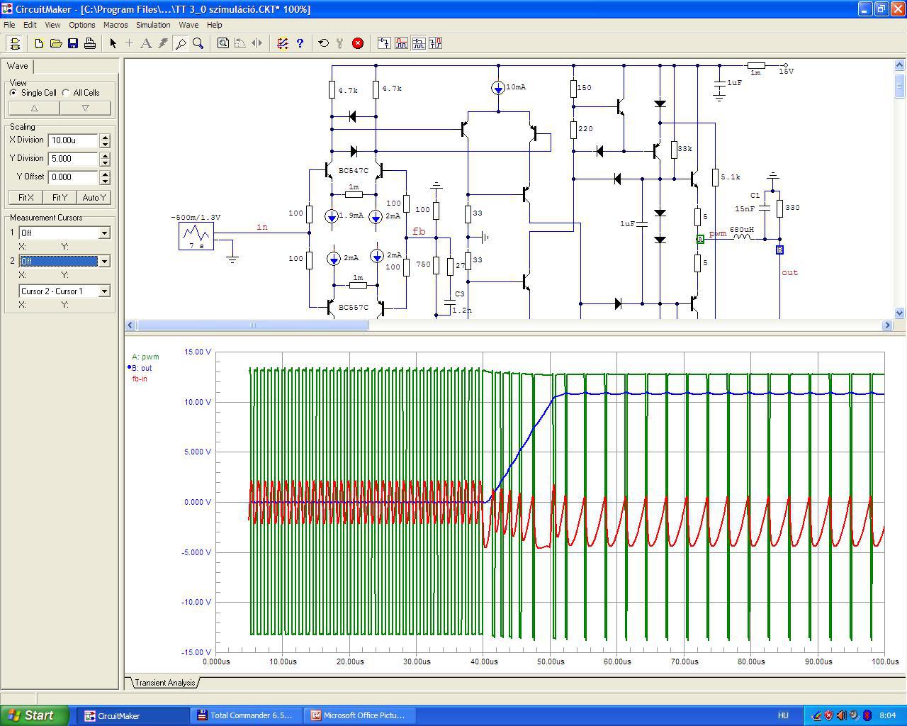Select the arrow pointer tool

coord(113,43)
